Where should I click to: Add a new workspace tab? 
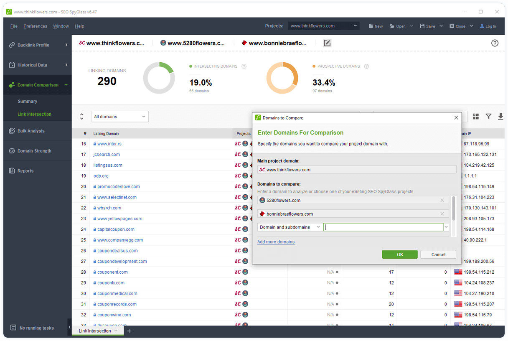click(x=129, y=331)
